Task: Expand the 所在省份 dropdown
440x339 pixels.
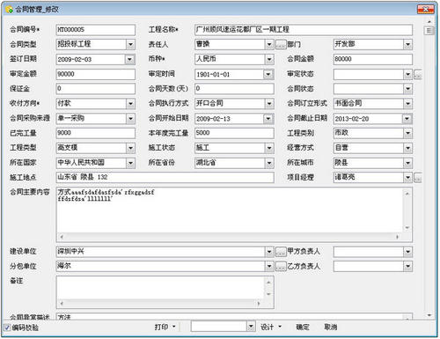Action: tap(269, 163)
